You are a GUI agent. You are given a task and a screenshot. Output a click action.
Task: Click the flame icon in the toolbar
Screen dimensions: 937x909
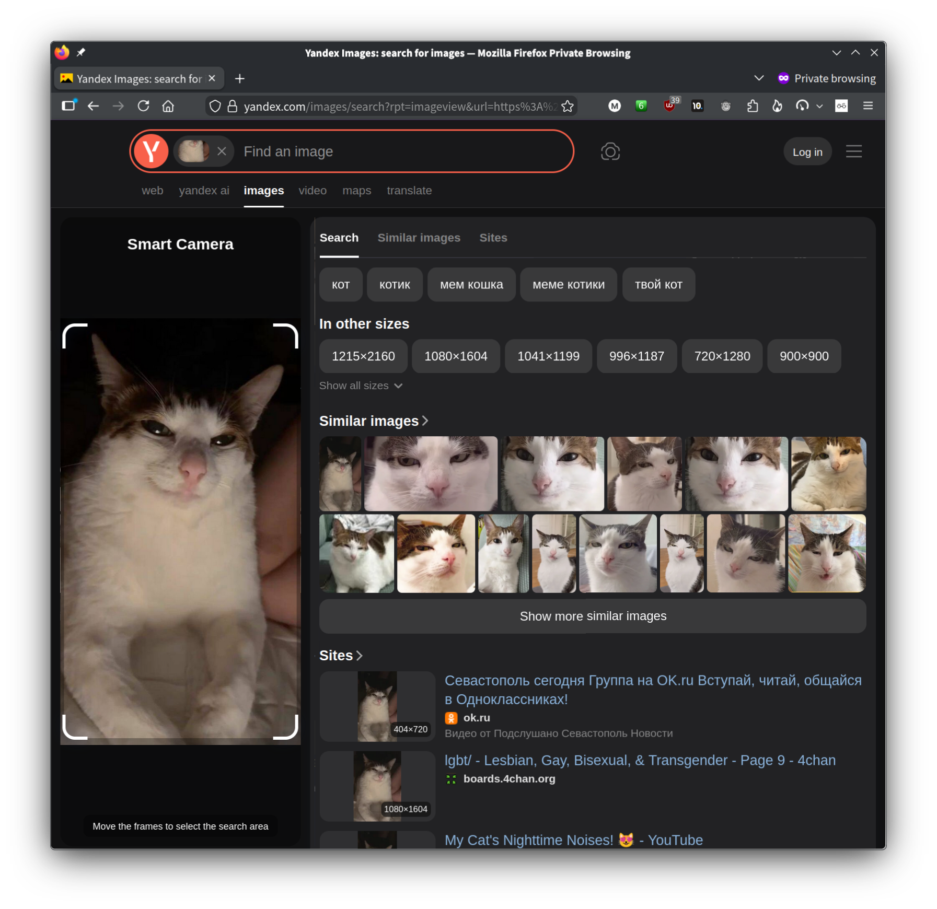coord(778,107)
